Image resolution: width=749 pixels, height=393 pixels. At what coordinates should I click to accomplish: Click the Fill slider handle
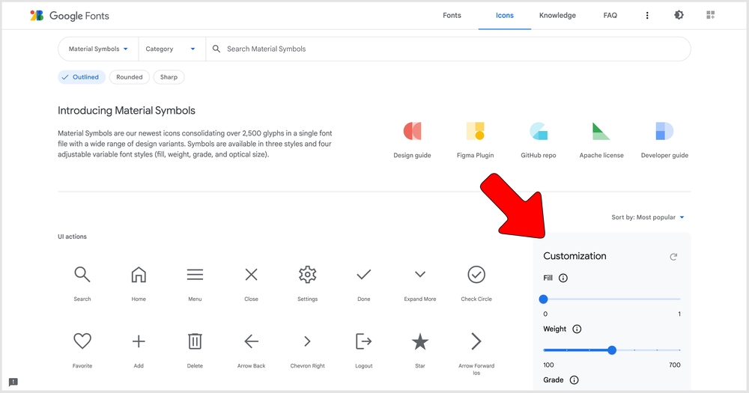point(543,299)
